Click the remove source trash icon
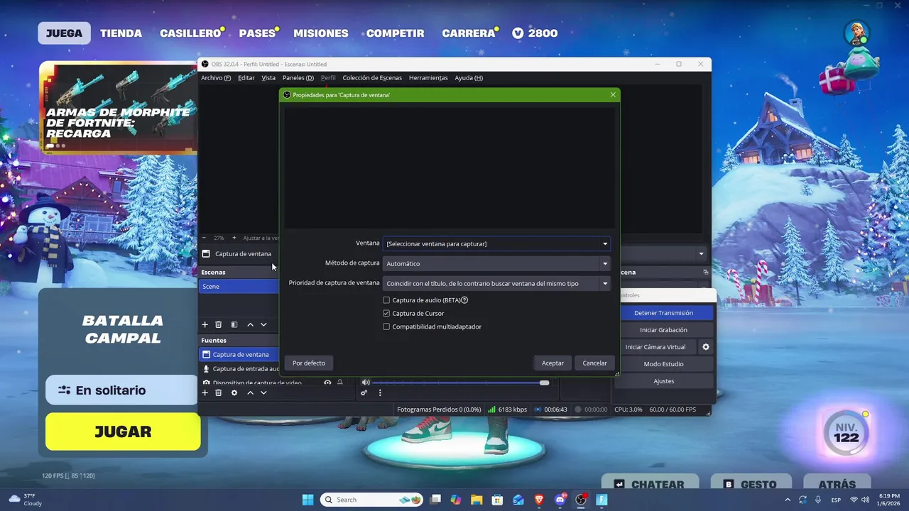Image resolution: width=909 pixels, height=511 pixels. pyautogui.click(x=219, y=392)
